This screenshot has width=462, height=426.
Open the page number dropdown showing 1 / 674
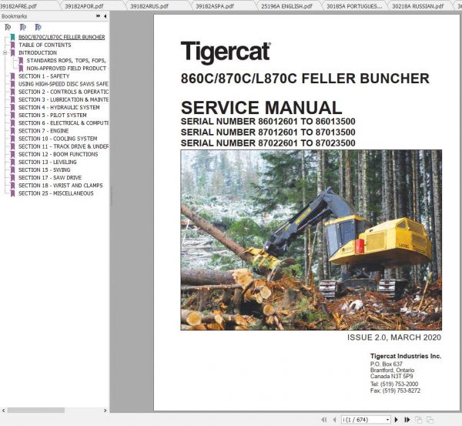388,420
